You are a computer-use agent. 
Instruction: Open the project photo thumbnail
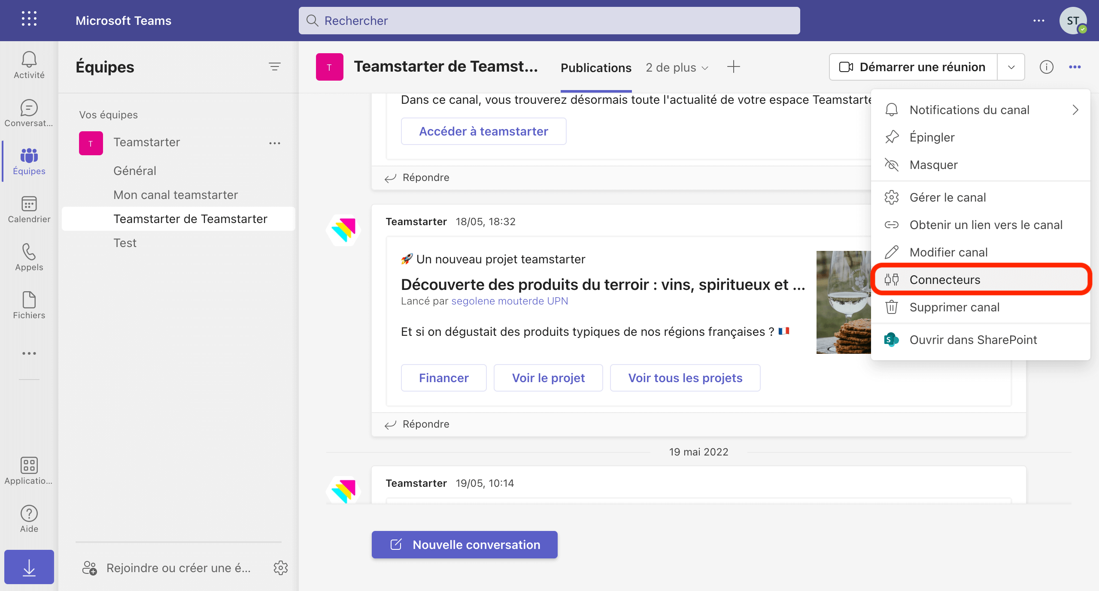click(x=844, y=302)
